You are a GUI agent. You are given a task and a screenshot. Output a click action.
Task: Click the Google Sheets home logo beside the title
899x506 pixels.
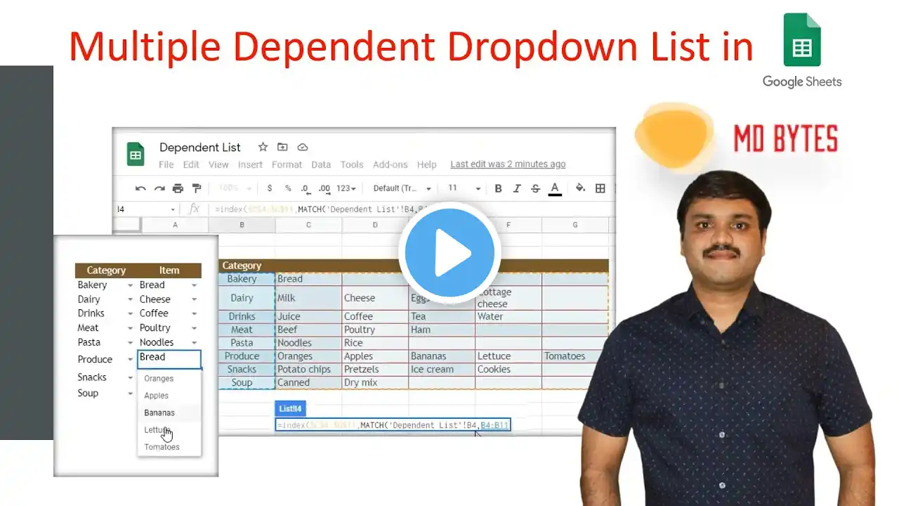pos(136,154)
